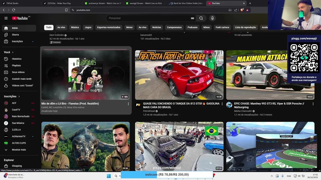Open the ACF channel subscription
Screen dimensions: 321x180
[19, 103]
